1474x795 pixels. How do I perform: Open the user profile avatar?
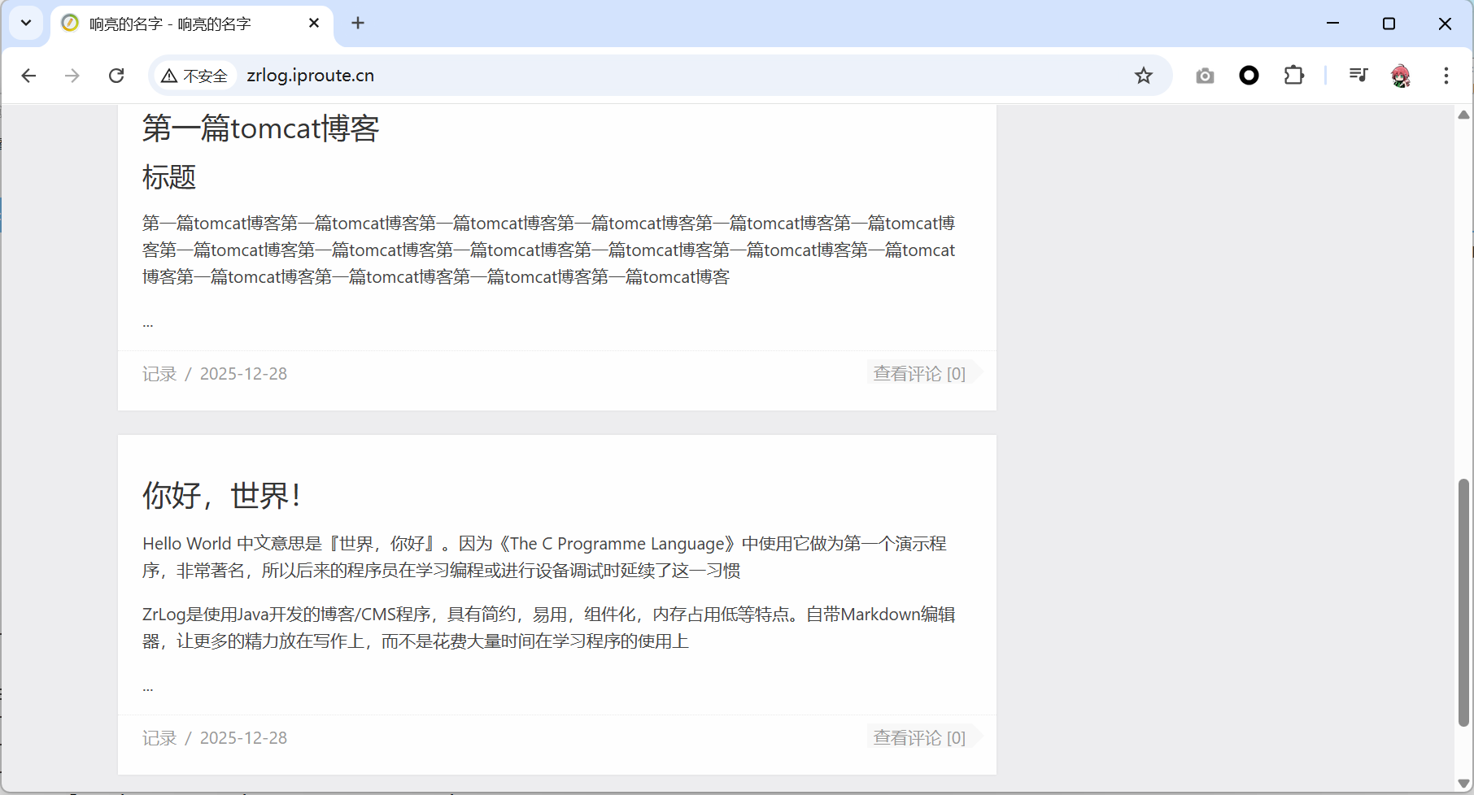pos(1401,76)
